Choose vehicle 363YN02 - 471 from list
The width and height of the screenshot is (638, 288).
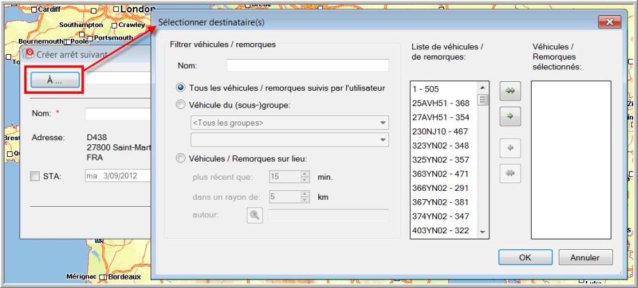pos(441,173)
